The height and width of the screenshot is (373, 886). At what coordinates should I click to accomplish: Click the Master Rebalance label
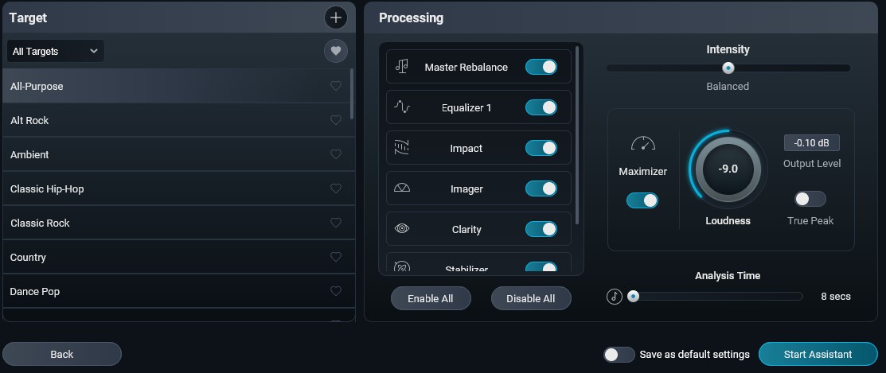pos(466,67)
